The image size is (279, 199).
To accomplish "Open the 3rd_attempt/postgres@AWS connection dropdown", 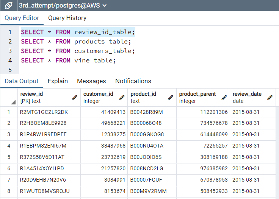I will tap(63, 5).
